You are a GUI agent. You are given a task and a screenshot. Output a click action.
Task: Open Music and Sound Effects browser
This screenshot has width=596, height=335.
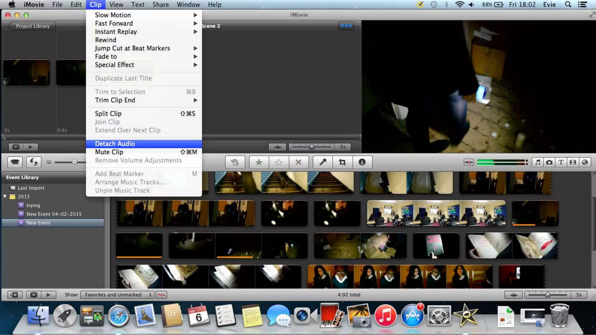[x=538, y=162]
